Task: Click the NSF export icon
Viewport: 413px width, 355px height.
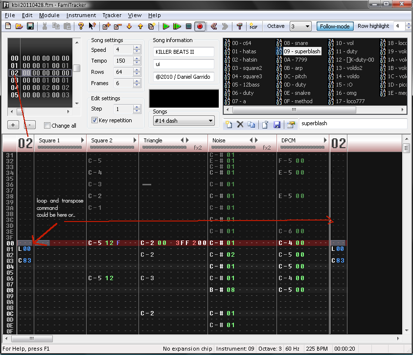Action: coord(253,26)
